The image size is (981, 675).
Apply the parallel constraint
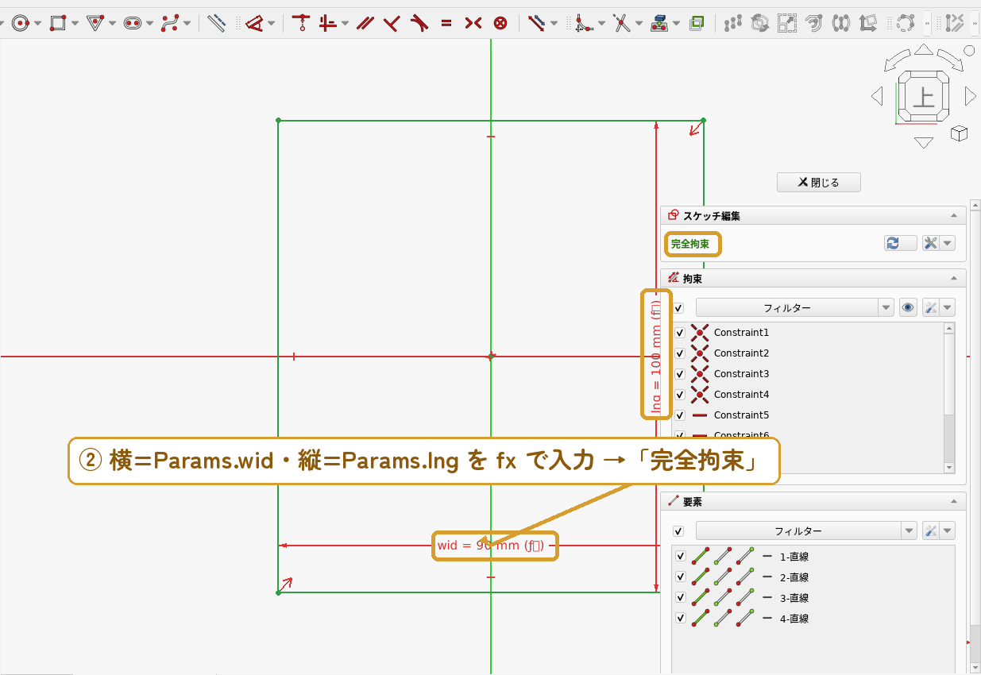point(365,23)
